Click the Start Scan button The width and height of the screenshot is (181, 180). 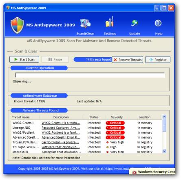[24, 59]
